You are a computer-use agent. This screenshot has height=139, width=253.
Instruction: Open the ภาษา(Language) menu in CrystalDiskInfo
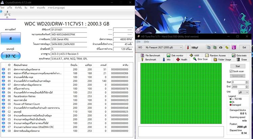click(56, 7)
